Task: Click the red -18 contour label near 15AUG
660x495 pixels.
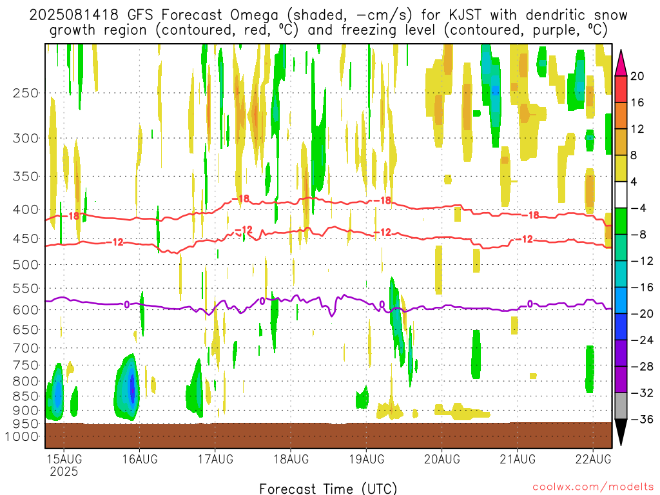Action: 71,216
